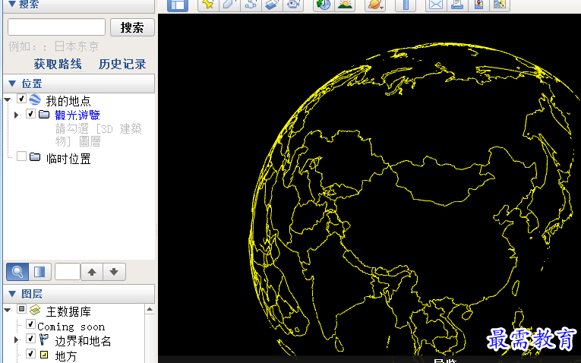Move item down with the down arrow button
Viewport: 581px width, 363px height.
click(114, 272)
